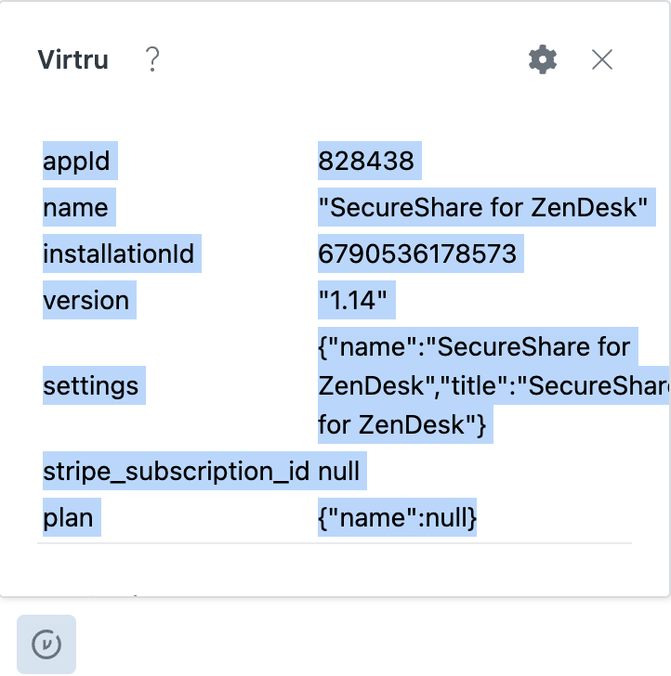
Task: Click the Virtru panel title
Action: pos(72,59)
